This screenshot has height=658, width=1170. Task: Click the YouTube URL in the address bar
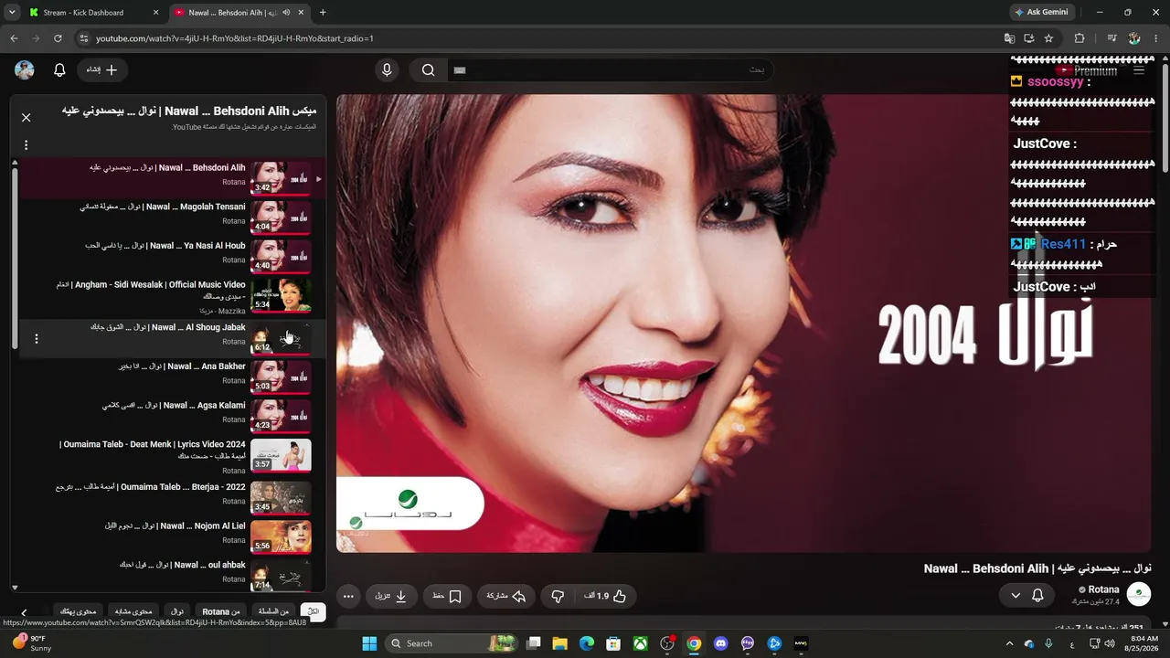[234, 38]
